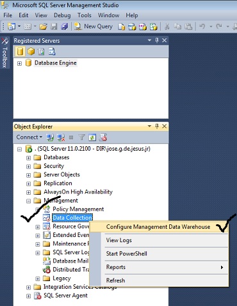
Task: Choose Refresh from context menu
Action: point(159,280)
